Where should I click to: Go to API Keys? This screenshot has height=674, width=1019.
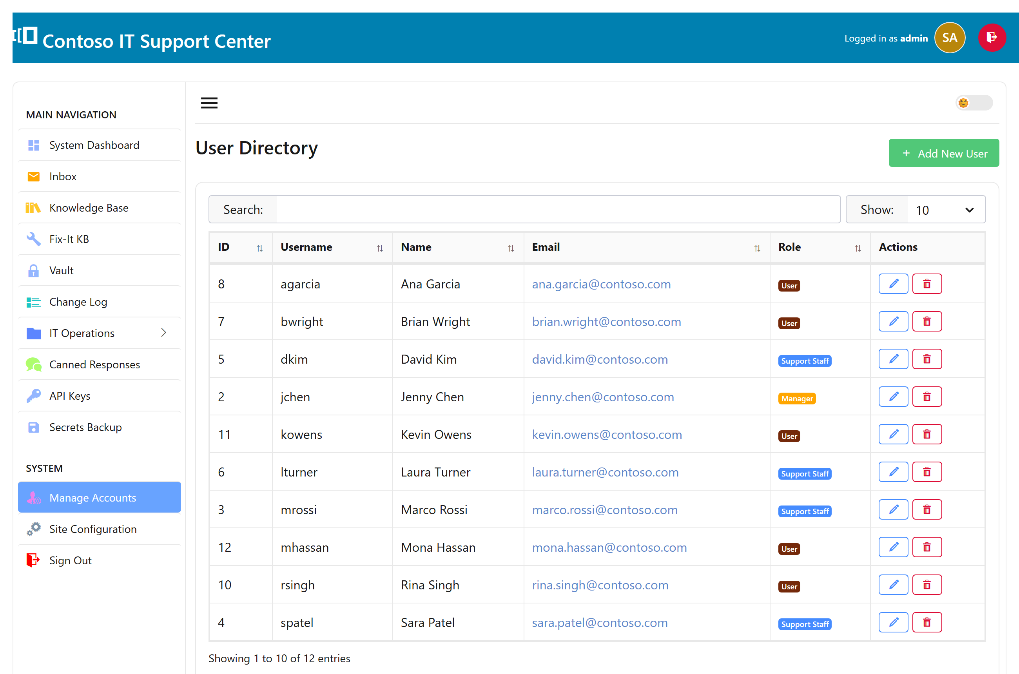coord(99,396)
